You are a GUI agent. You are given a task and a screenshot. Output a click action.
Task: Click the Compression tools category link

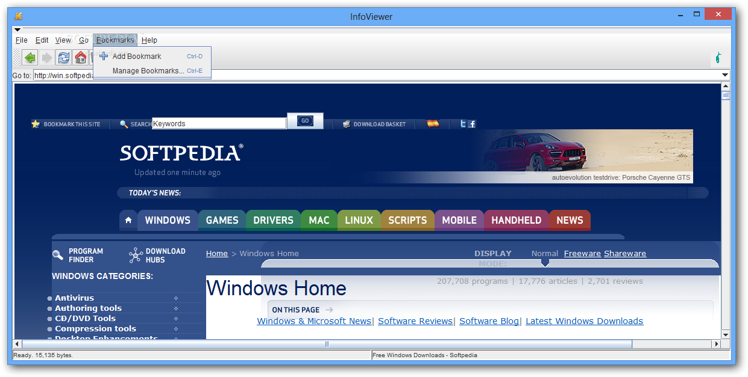coord(95,329)
